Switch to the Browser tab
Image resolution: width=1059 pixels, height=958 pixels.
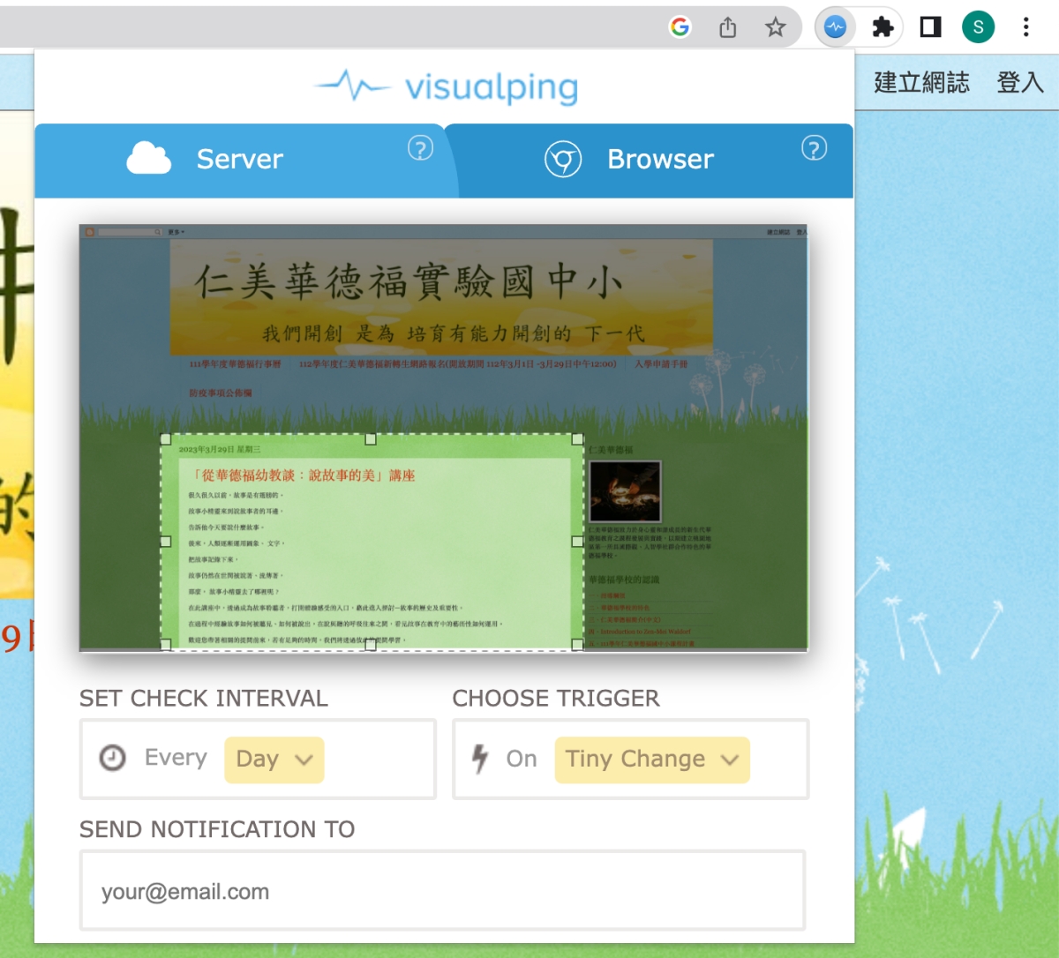[660, 160]
